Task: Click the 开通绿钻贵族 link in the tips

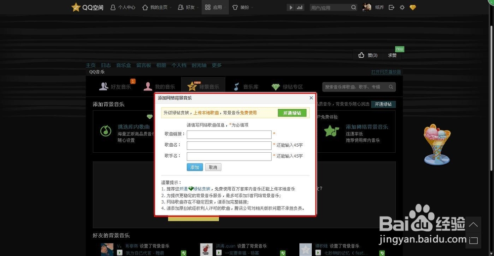Action: point(195,189)
